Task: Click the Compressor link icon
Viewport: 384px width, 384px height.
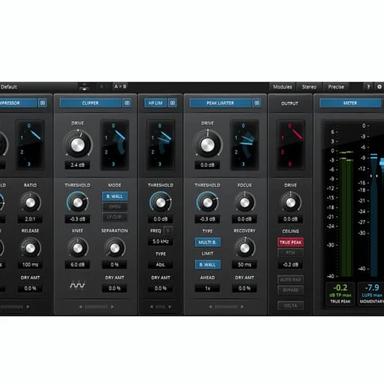Action: 42,103
